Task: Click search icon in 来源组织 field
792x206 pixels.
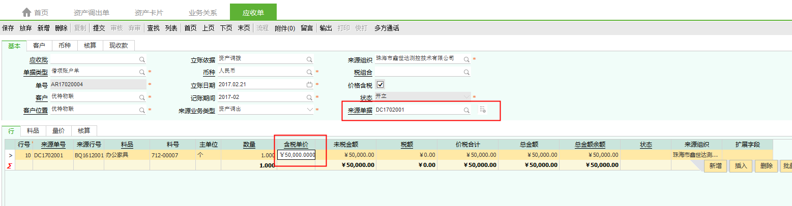Action: (466, 59)
